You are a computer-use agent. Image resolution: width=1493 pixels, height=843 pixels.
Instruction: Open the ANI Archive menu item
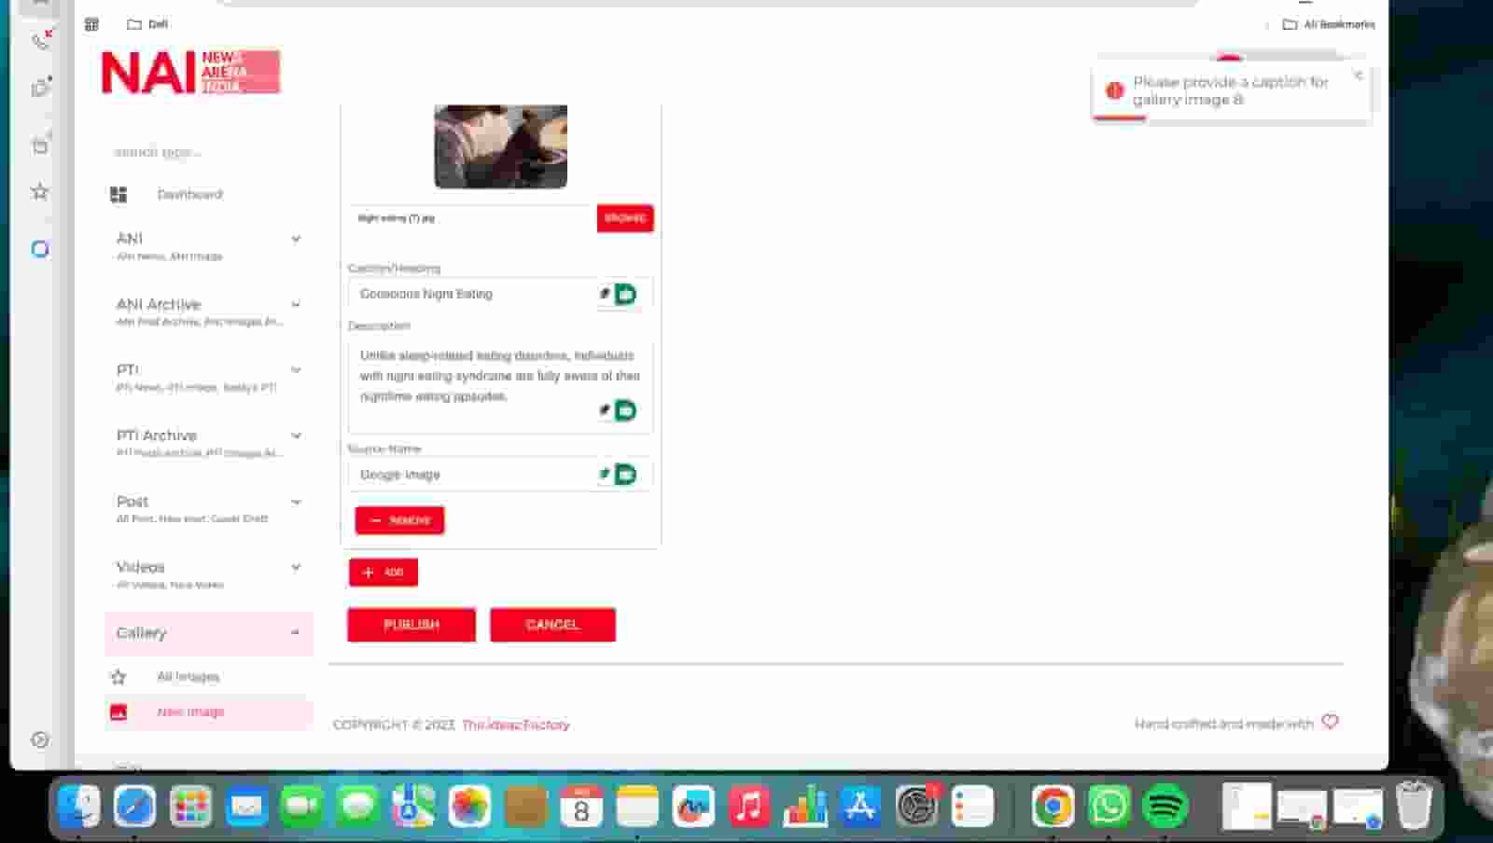click(x=159, y=305)
